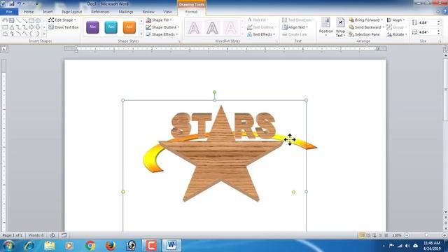Click the proofing check icon in status bar
Viewport: 448px width, 252px height.
coord(52,235)
